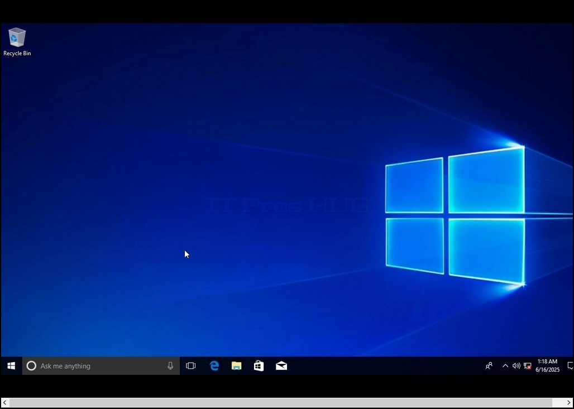Open the network status tray icon
This screenshot has width=574, height=409.
(528, 366)
